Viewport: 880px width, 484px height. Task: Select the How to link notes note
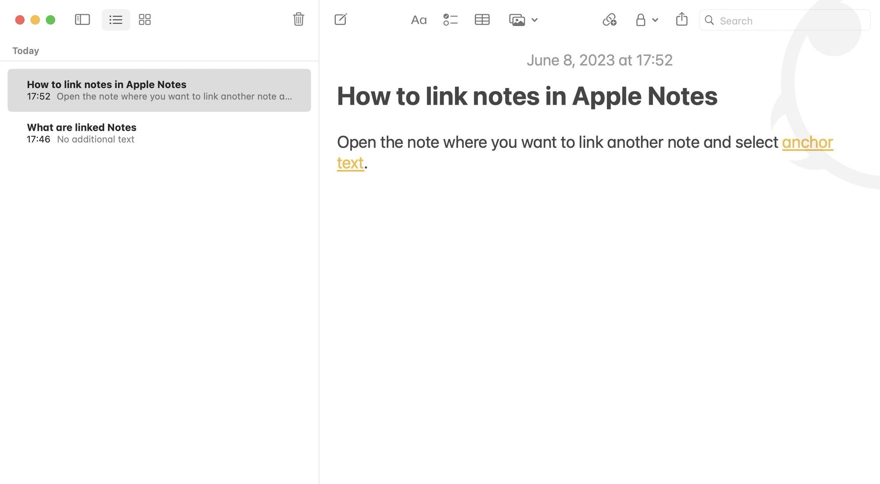point(159,90)
